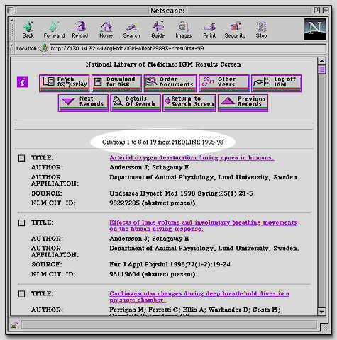
Task: Click Download for Disk button
Action: point(117,83)
